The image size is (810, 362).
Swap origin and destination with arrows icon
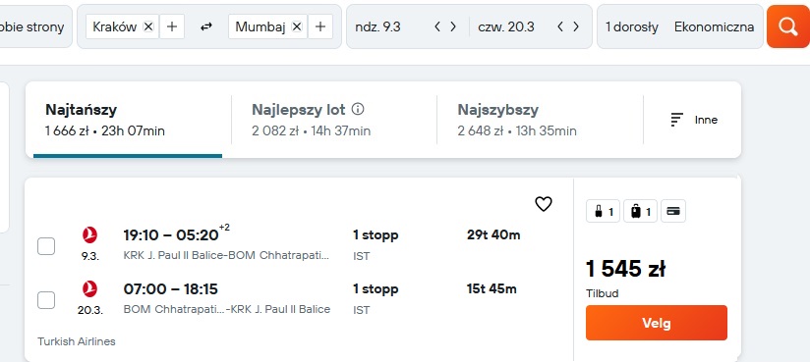coord(206,26)
